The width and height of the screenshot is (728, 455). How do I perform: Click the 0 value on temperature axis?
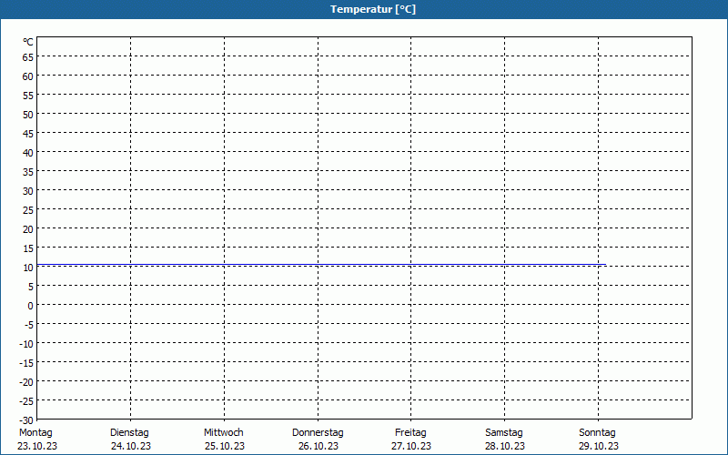click(30, 305)
